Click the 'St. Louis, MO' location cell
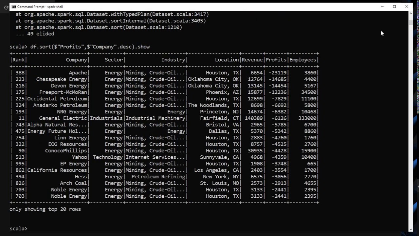The height and width of the screenshot is (236, 419). tap(220, 183)
